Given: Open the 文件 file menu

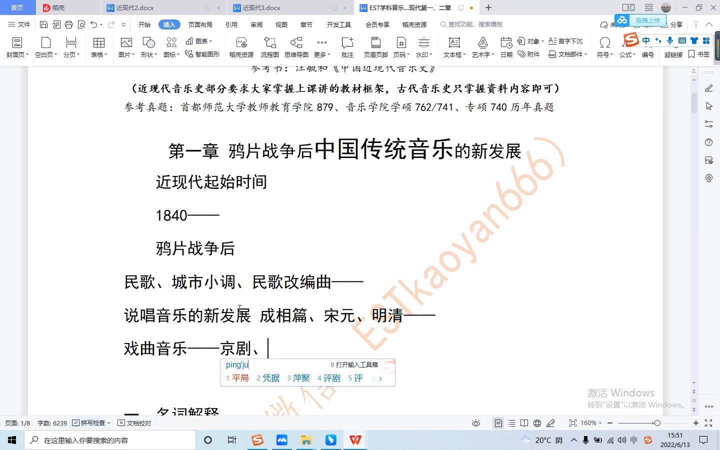Looking at the screenshot, I should coord(19,24).
